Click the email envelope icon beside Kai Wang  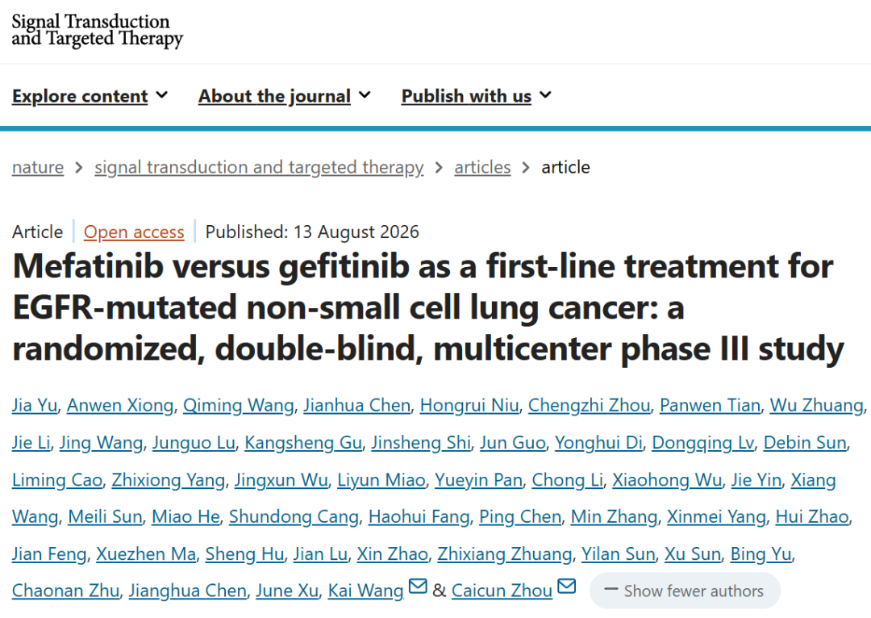tap(418, 587)
